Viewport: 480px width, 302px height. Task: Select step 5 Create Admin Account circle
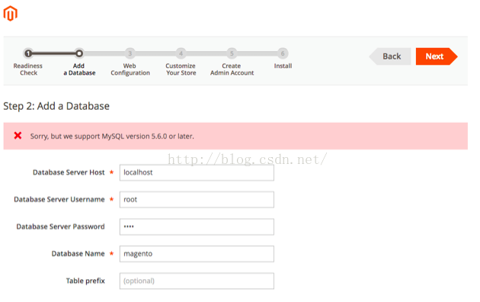(232, 53)
